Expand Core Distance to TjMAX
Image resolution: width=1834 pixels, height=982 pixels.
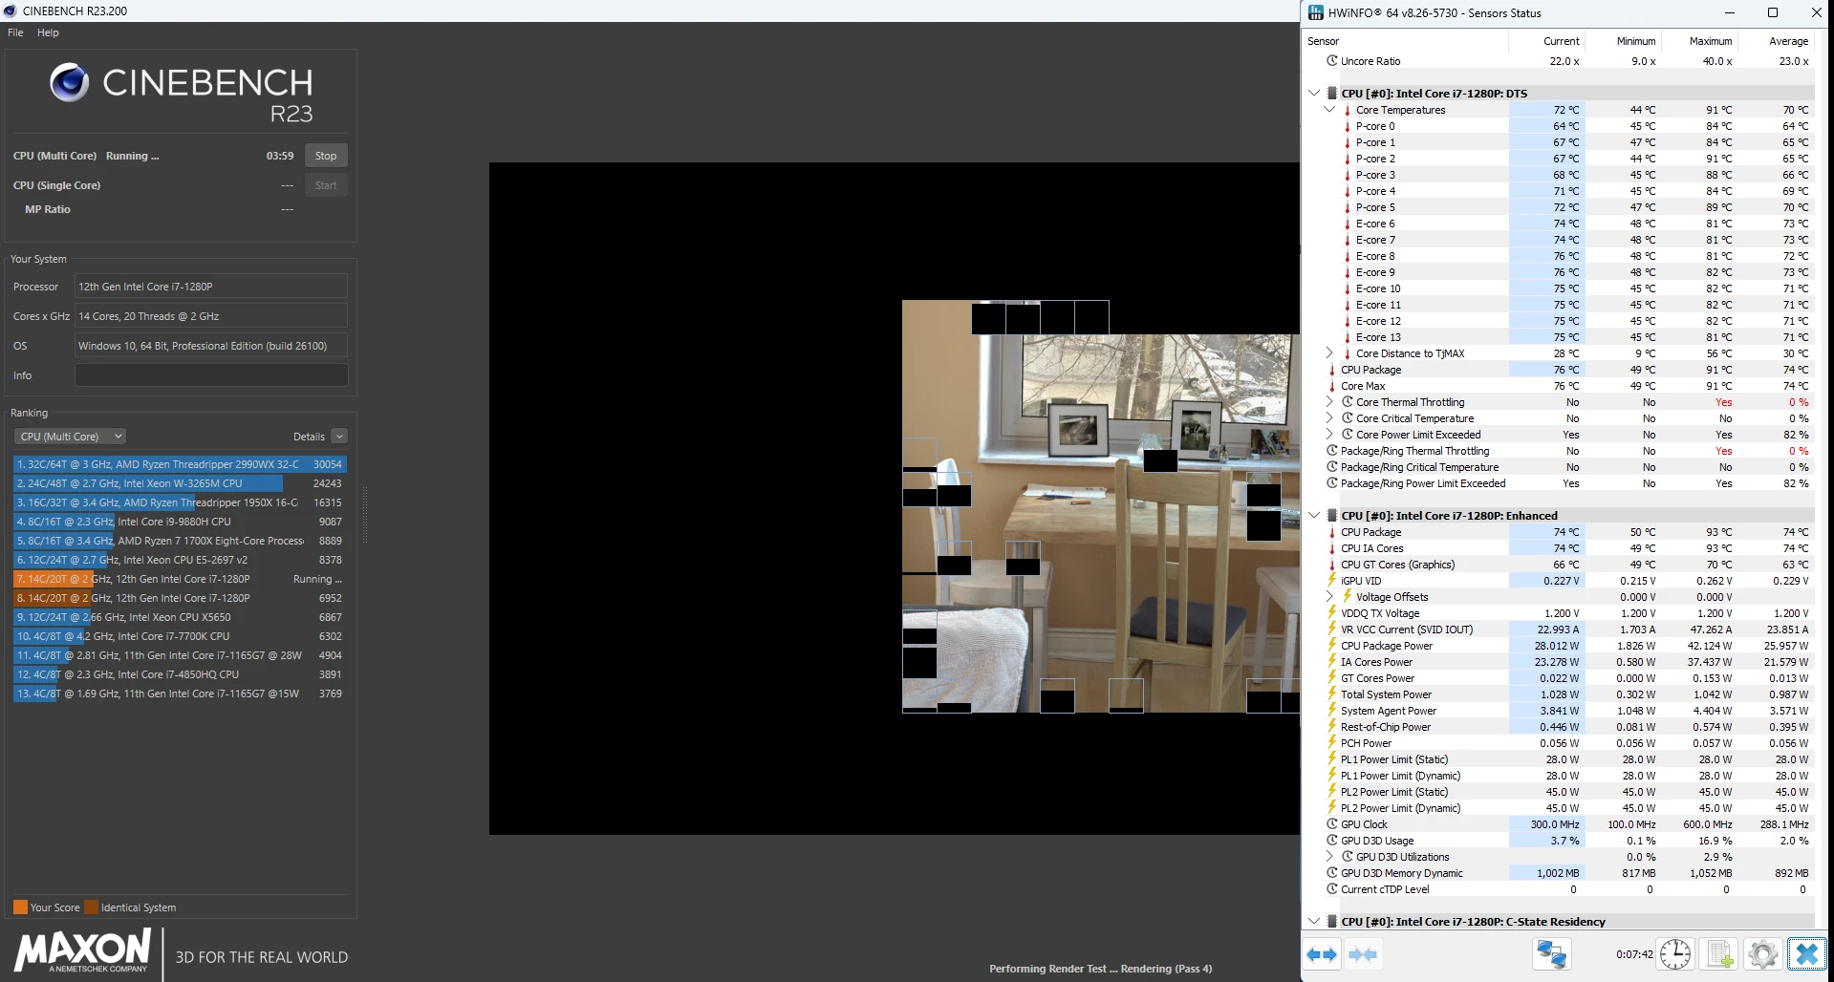point(1329,353)
